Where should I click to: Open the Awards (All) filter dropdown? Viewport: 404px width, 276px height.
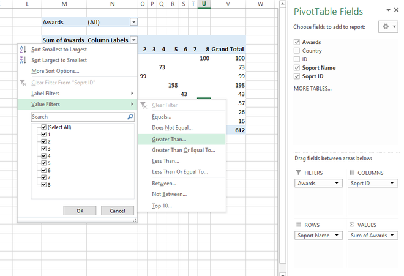point(133,22)
